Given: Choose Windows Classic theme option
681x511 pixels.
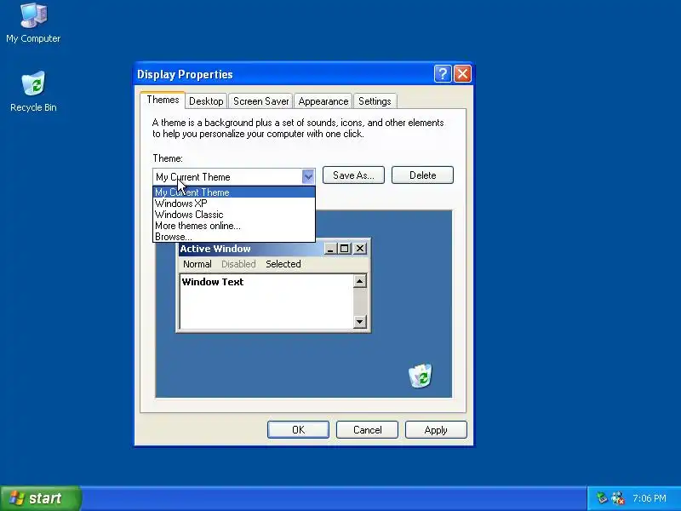Looking at the screenshot, I should tap(234, 215).
